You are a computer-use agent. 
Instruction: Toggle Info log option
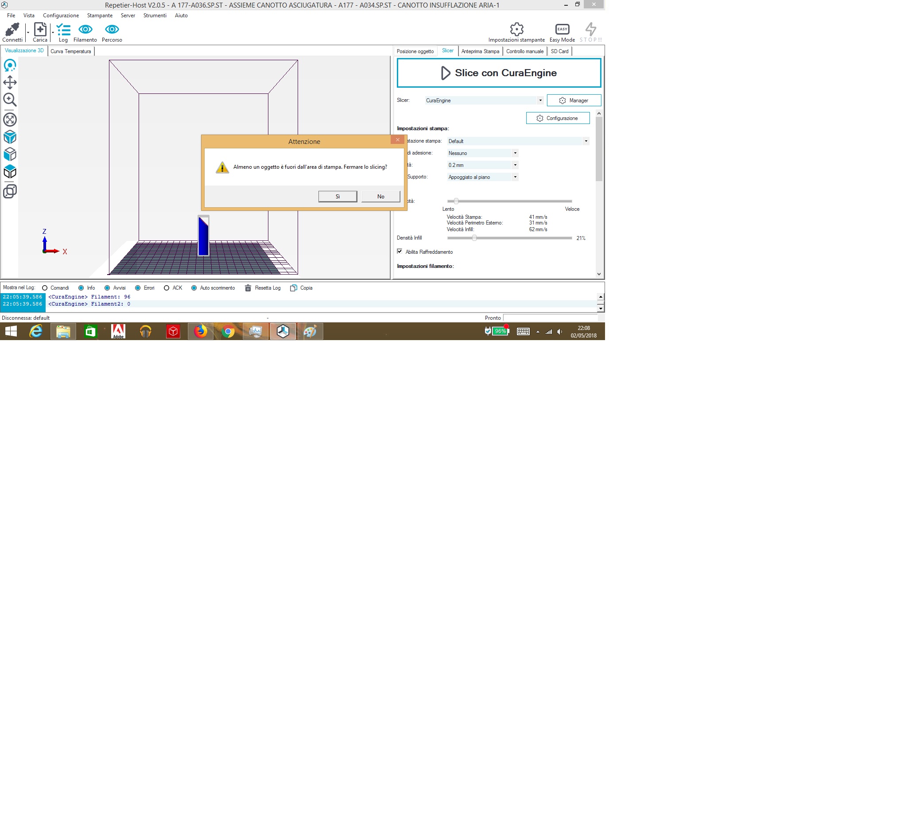(81, 288)
